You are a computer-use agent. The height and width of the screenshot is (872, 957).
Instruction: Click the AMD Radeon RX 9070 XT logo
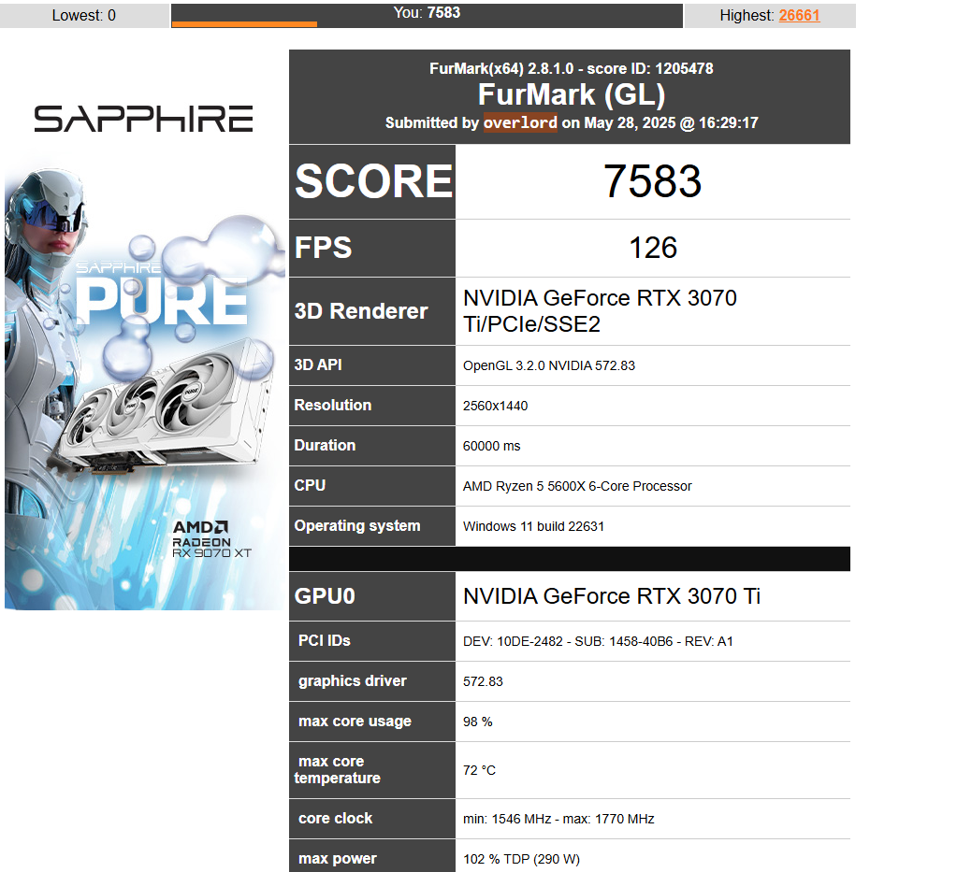coord(211,539)
